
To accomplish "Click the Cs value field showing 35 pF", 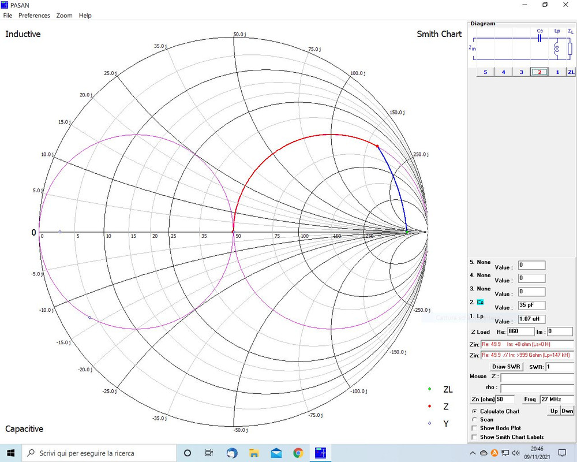I will click(x=532, y=305).
